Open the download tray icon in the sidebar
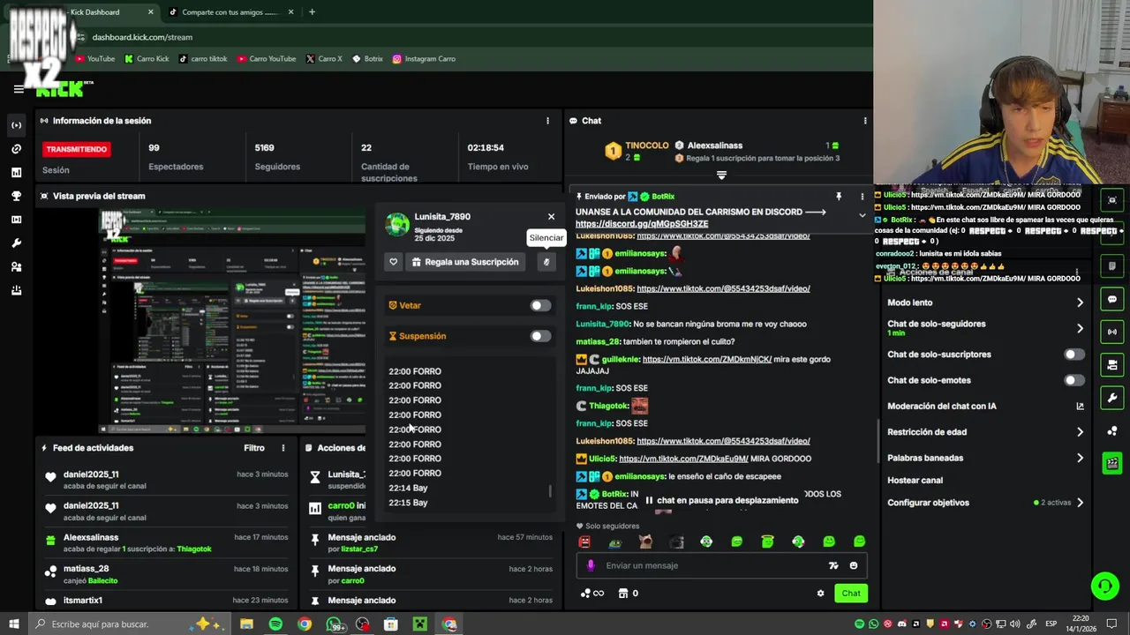This screenshot has width=1130, height=635. (16, 290)
